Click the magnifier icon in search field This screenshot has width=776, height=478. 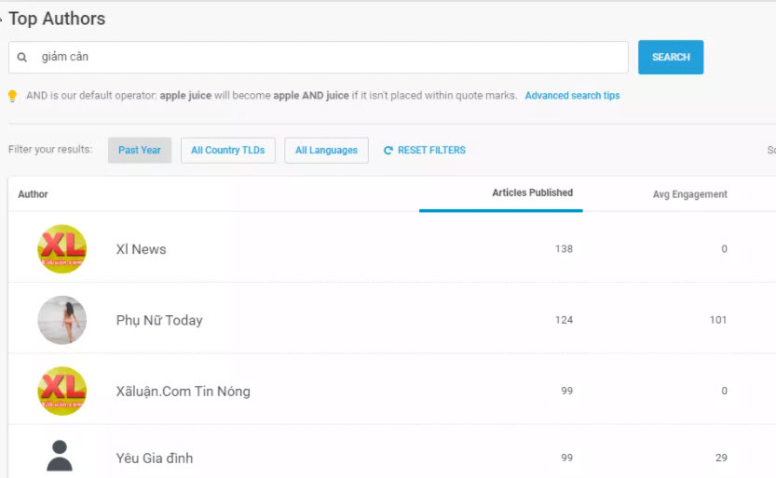click(x=22, y=58)
